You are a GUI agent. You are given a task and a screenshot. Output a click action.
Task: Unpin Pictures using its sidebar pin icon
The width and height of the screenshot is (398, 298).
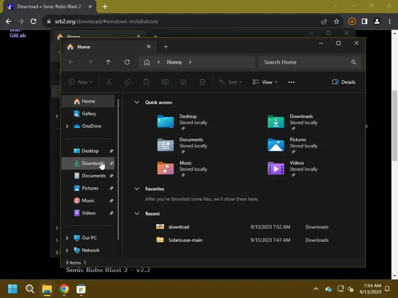click(x=112, y=188)
